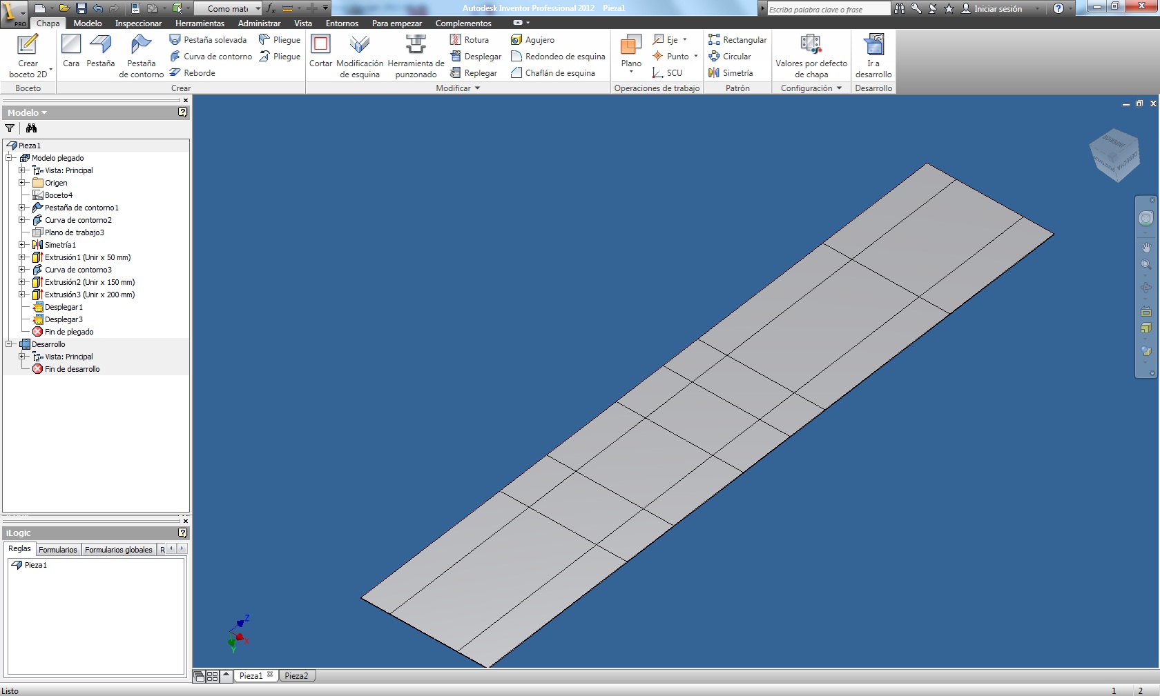This screenshot has width=1160, height=696.
Task: Click the binoculars find icon in Modelo browser
Action: pyautogui.click(x=31, y=128)
